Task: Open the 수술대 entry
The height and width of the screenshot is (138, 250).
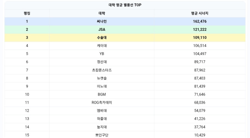Action: 102,38
